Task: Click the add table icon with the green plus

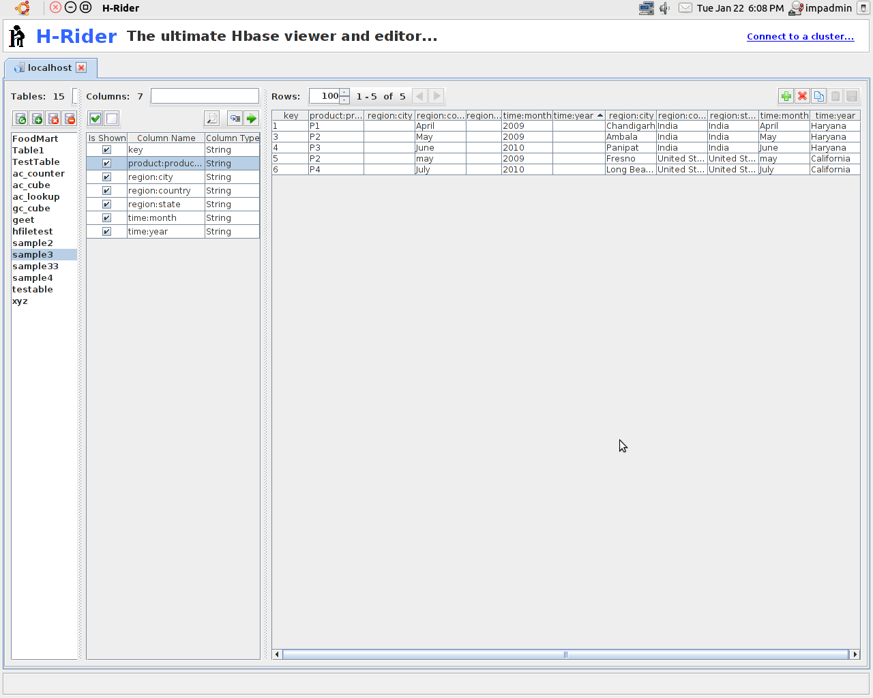Action: pos(37,119)
